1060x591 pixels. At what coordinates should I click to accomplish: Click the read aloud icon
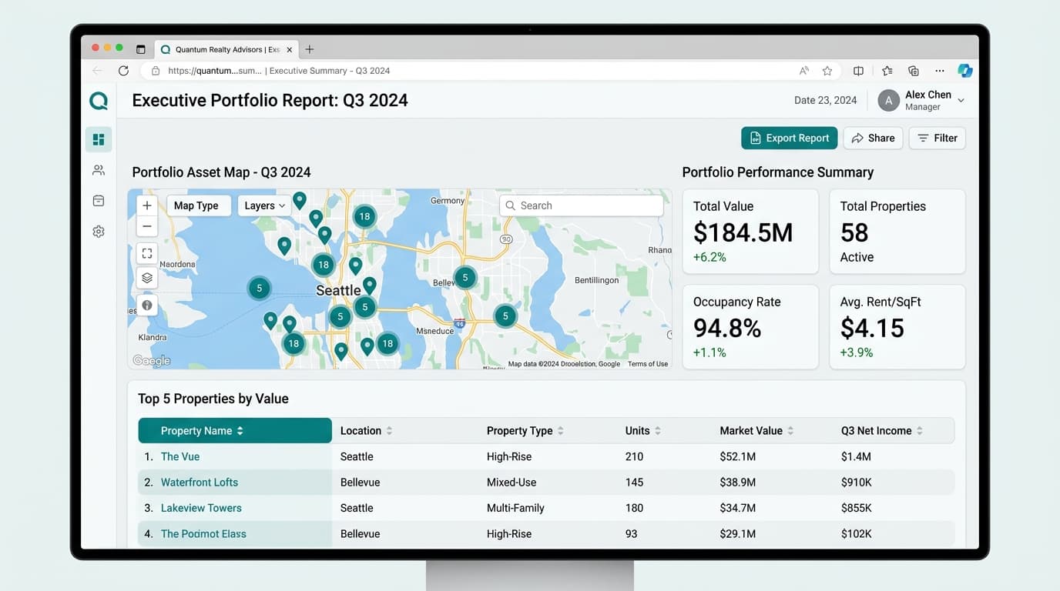(x=804, y=71)
